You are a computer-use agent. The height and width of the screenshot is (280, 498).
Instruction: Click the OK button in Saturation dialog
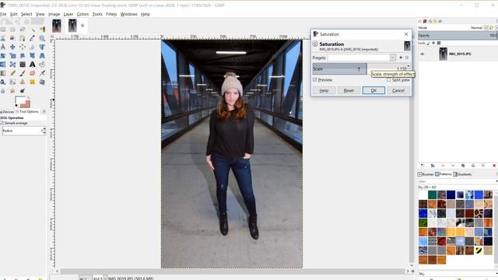click(x=373, y=90)
